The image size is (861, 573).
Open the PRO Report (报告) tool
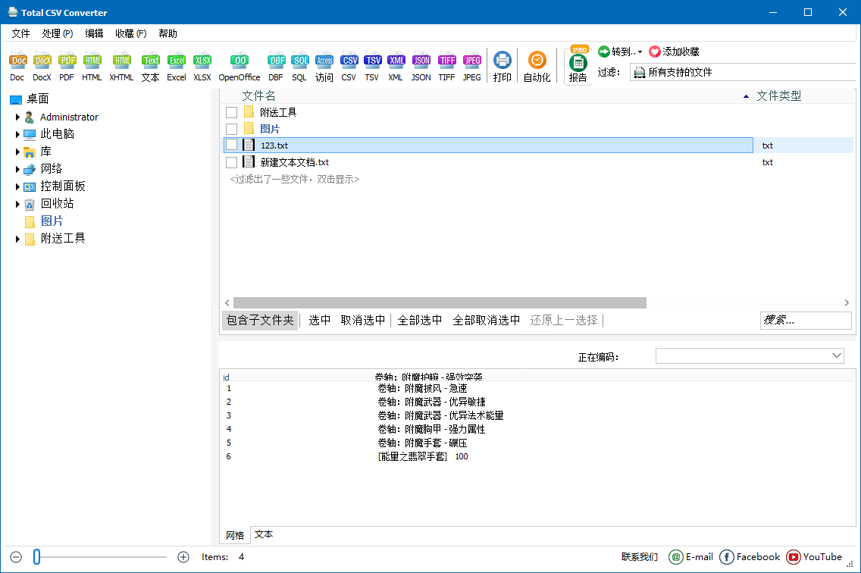pos(578,65)
